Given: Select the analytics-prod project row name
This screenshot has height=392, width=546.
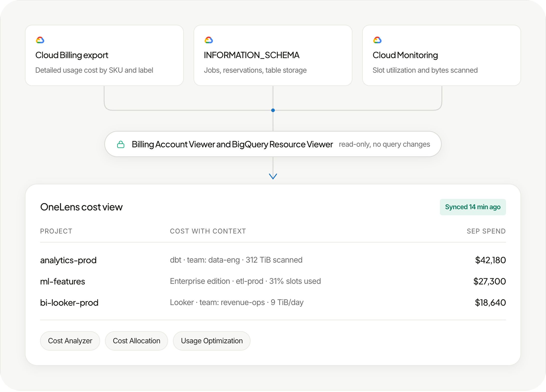Looking at the screenshot, I should point(68,260).
